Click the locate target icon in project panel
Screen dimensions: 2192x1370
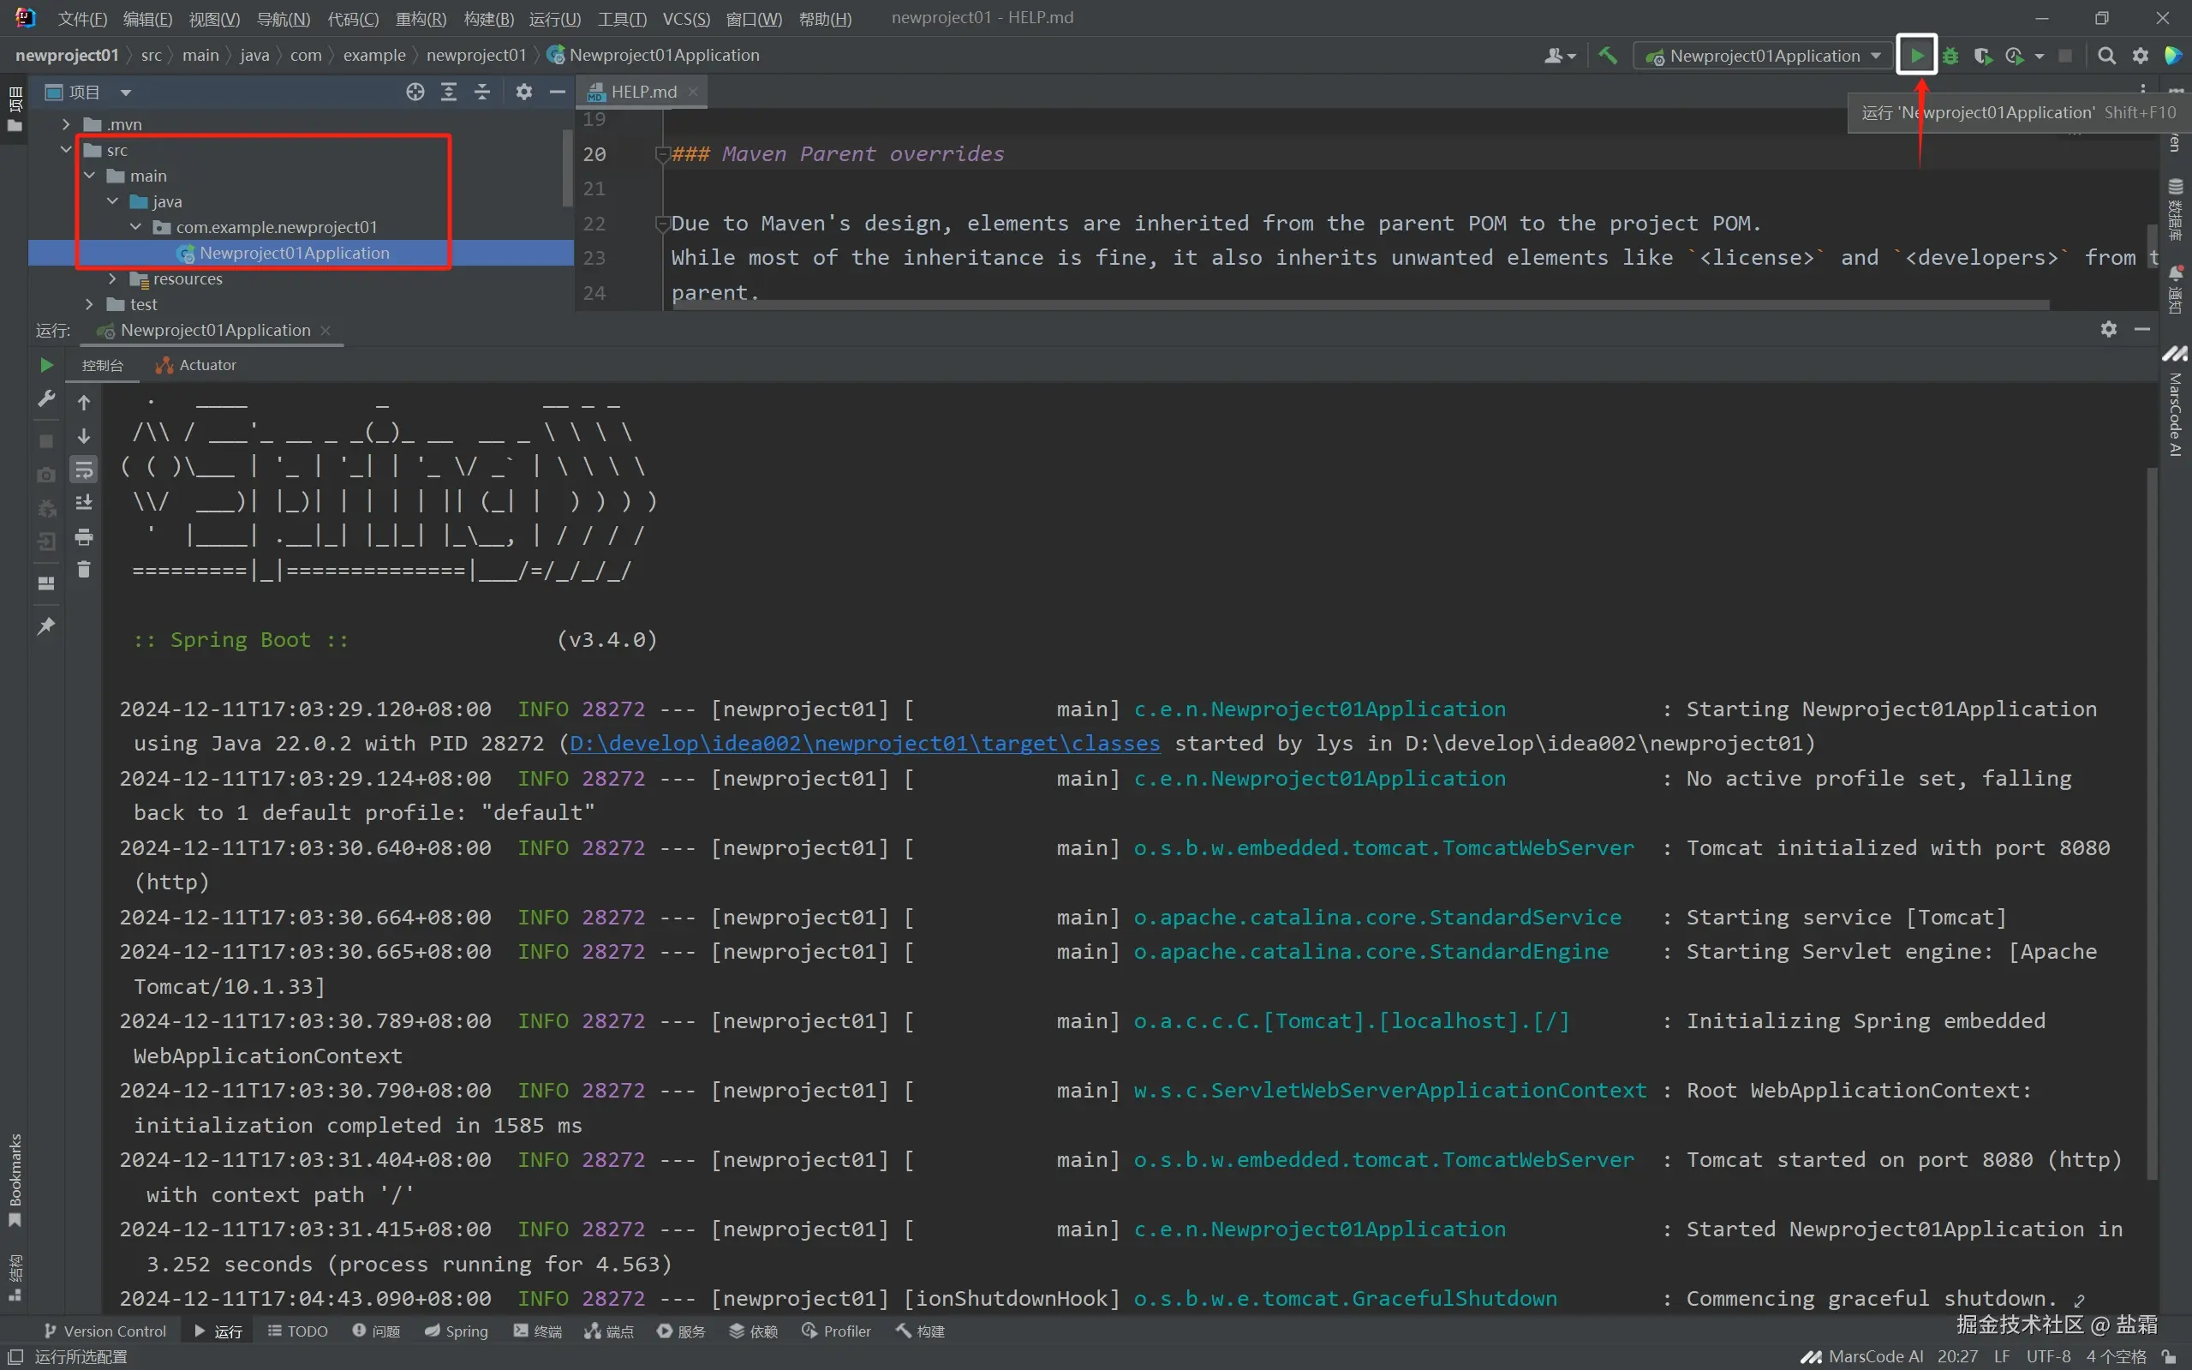(415, 92)
